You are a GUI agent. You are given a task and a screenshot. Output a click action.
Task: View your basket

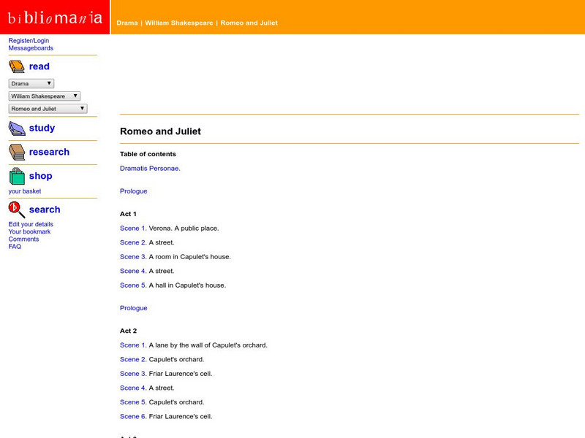point(24,191)
